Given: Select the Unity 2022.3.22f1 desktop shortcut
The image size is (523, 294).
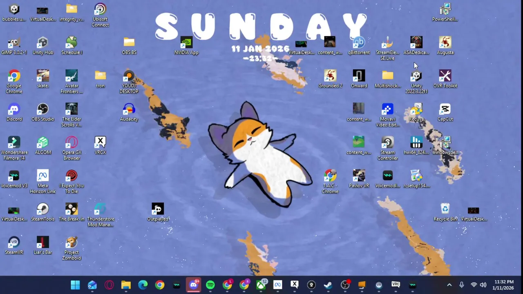Looking at the screenshot, I should coord(416,82).
